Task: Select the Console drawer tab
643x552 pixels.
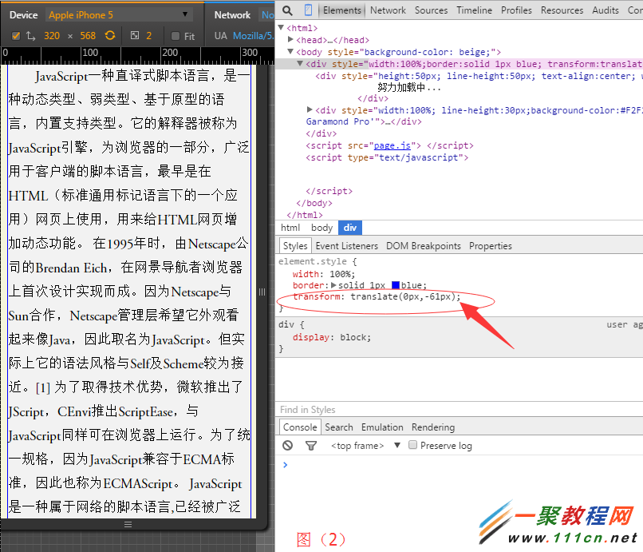Action: tap(300, 427)
